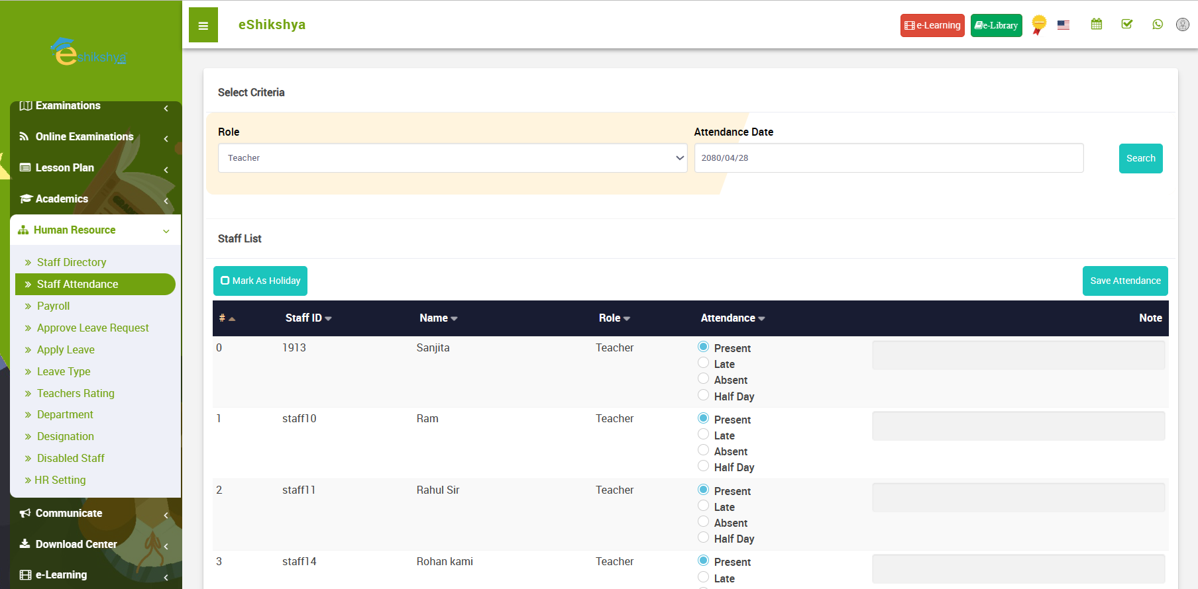The width and height of the screenshot is (1198, 589).
Task: Open the calendar icon in header
Action: [x=1097, y=24]
